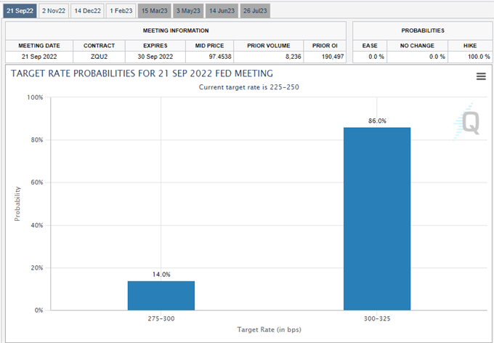The image size is (494, 343).
Task: Select the meeting date cell 21 Sep 2022
Action: pyautogui.click(x=39, y=57)
